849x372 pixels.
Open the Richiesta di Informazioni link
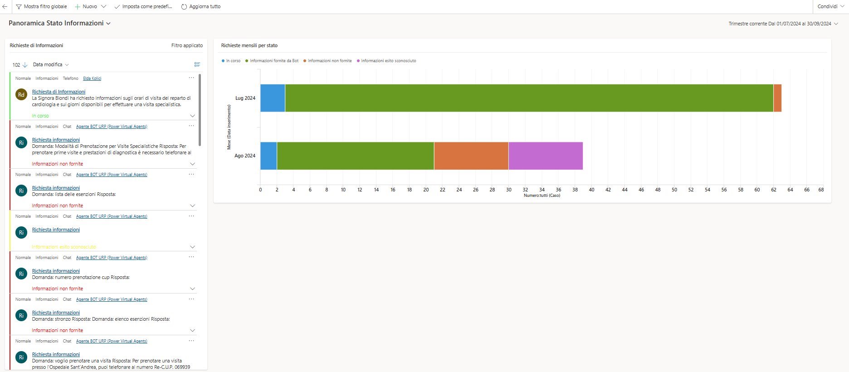[x=59, y=92]
